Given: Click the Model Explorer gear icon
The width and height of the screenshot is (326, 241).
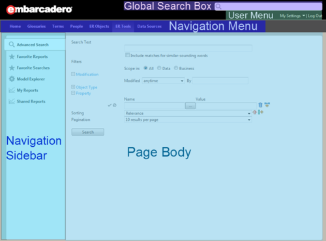Looking at the screenshot, I should pos(12,79).
